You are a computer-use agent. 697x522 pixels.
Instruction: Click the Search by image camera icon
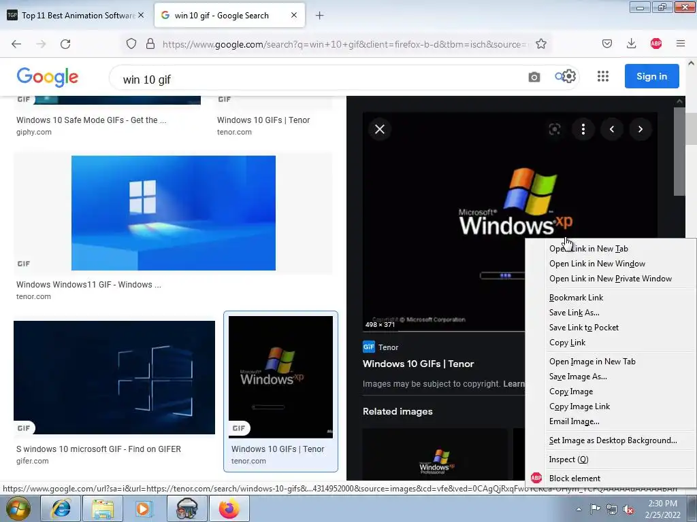point(534,77)
